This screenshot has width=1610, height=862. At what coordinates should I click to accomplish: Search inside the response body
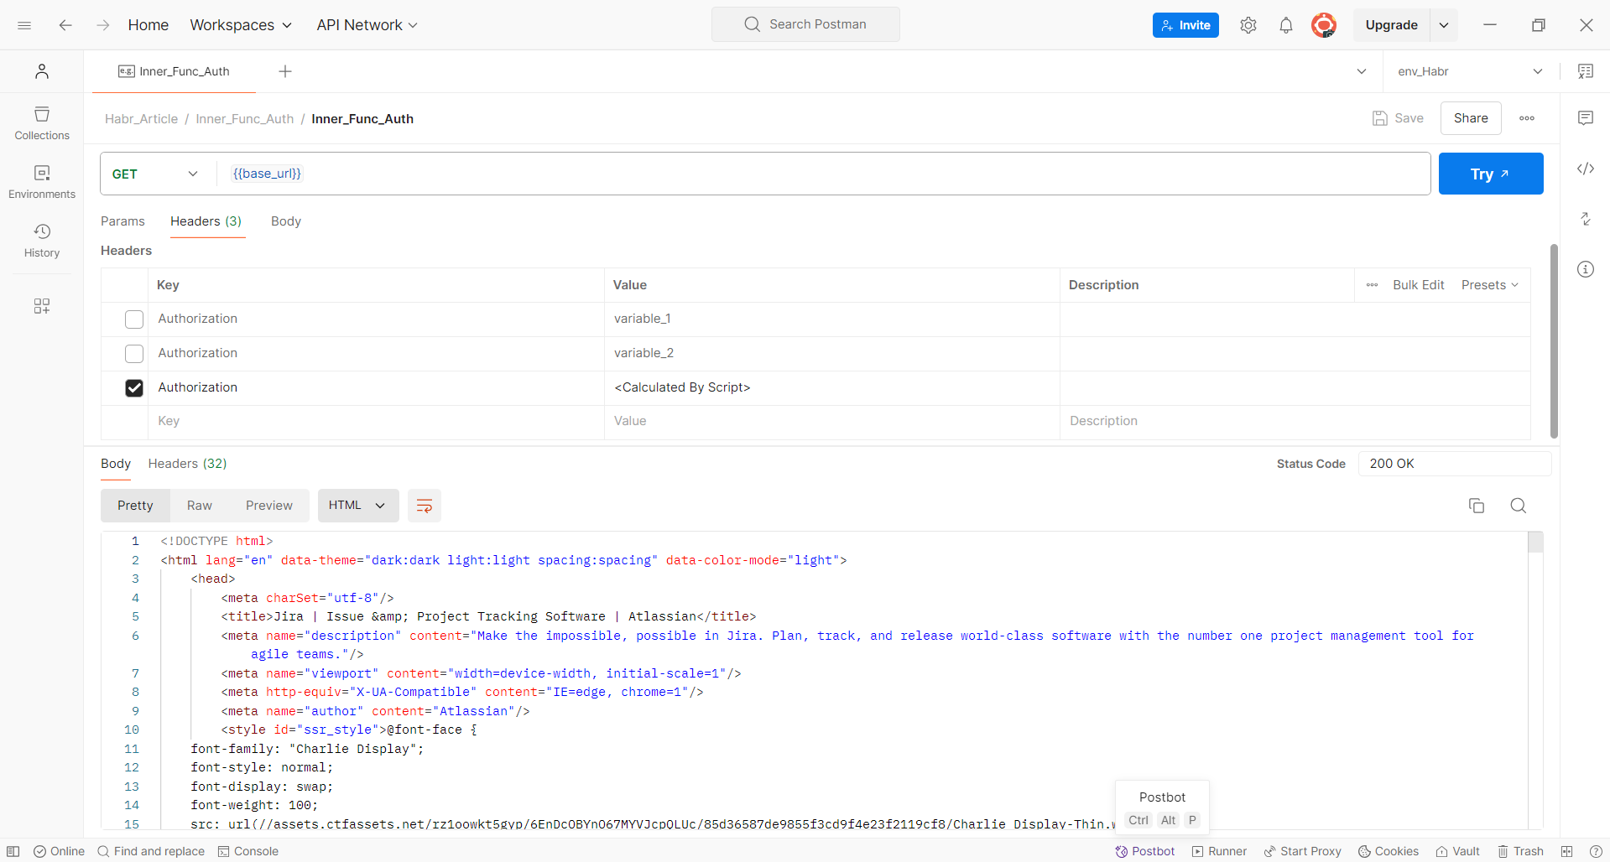coord(1519,506)
